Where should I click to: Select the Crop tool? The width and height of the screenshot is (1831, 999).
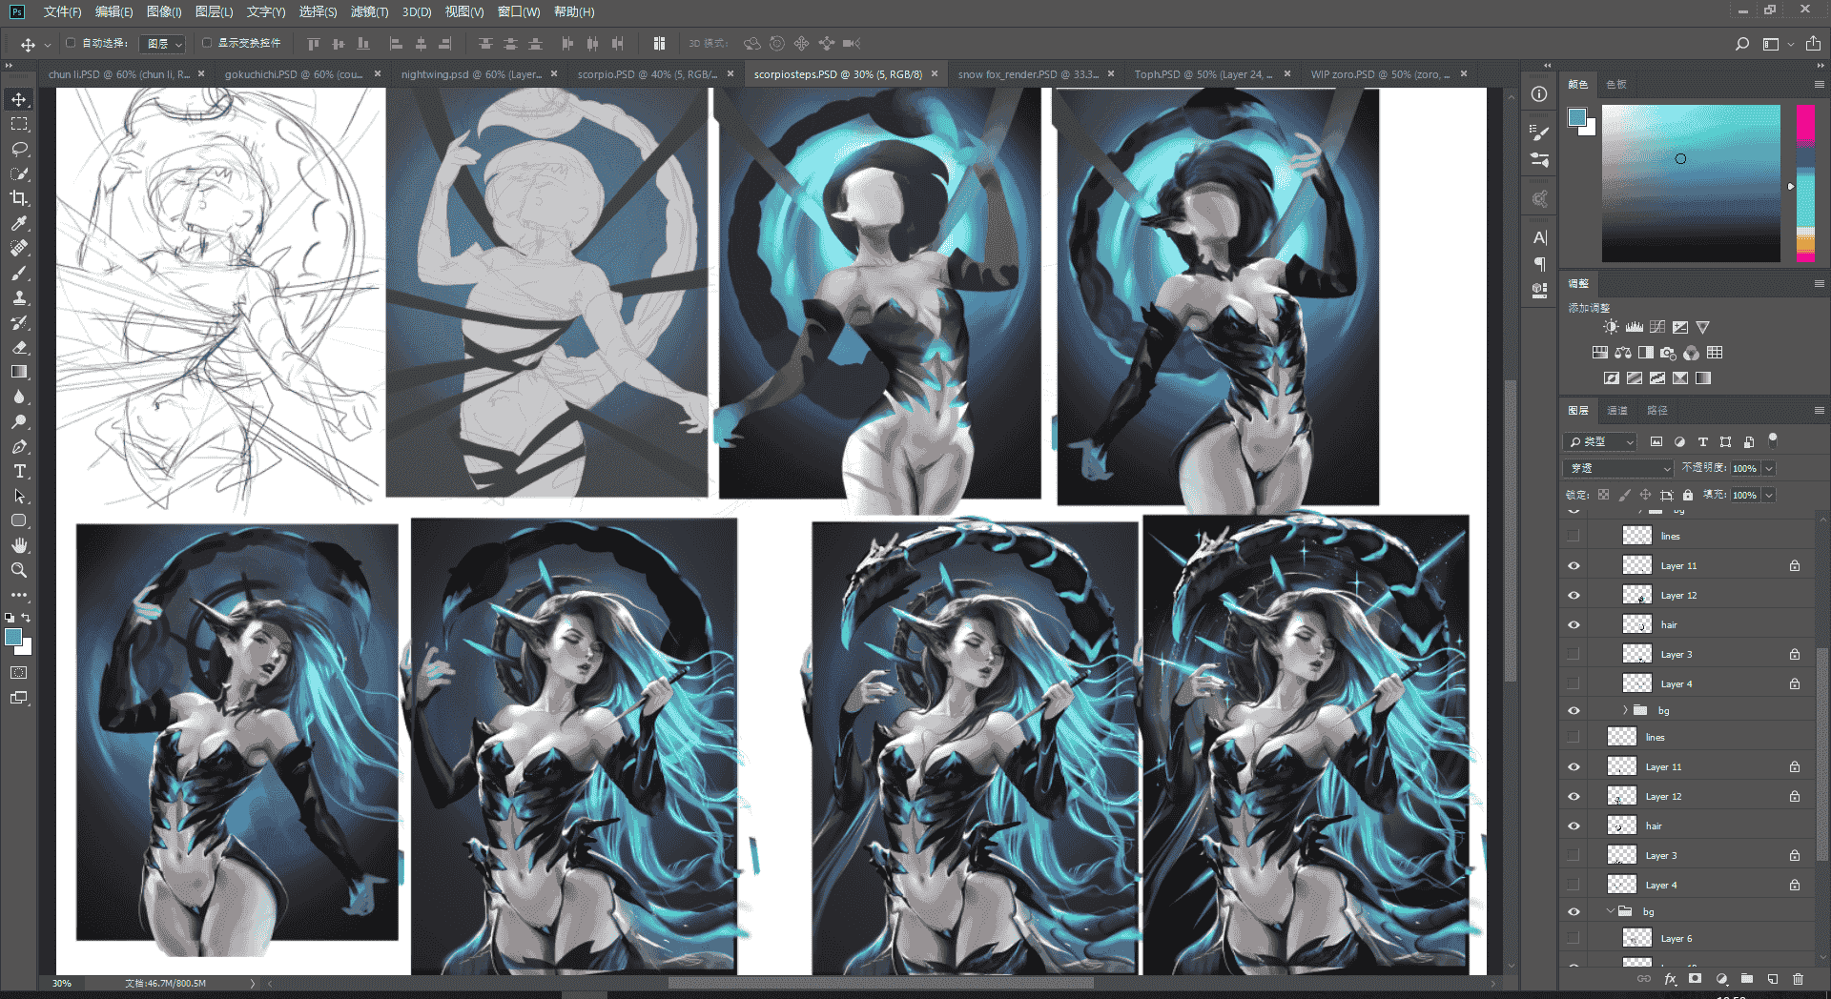pos(19,198)
